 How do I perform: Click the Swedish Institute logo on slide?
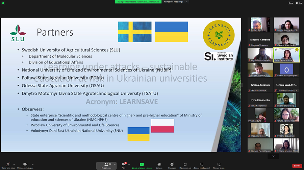(219, 56)
